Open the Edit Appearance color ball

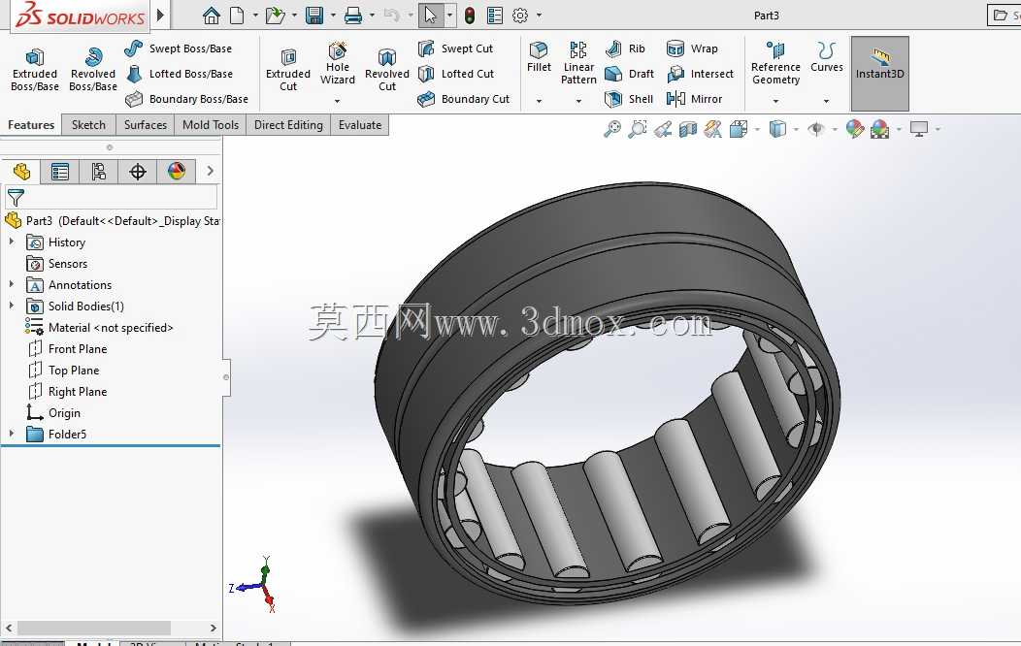[x=854, y=129]
